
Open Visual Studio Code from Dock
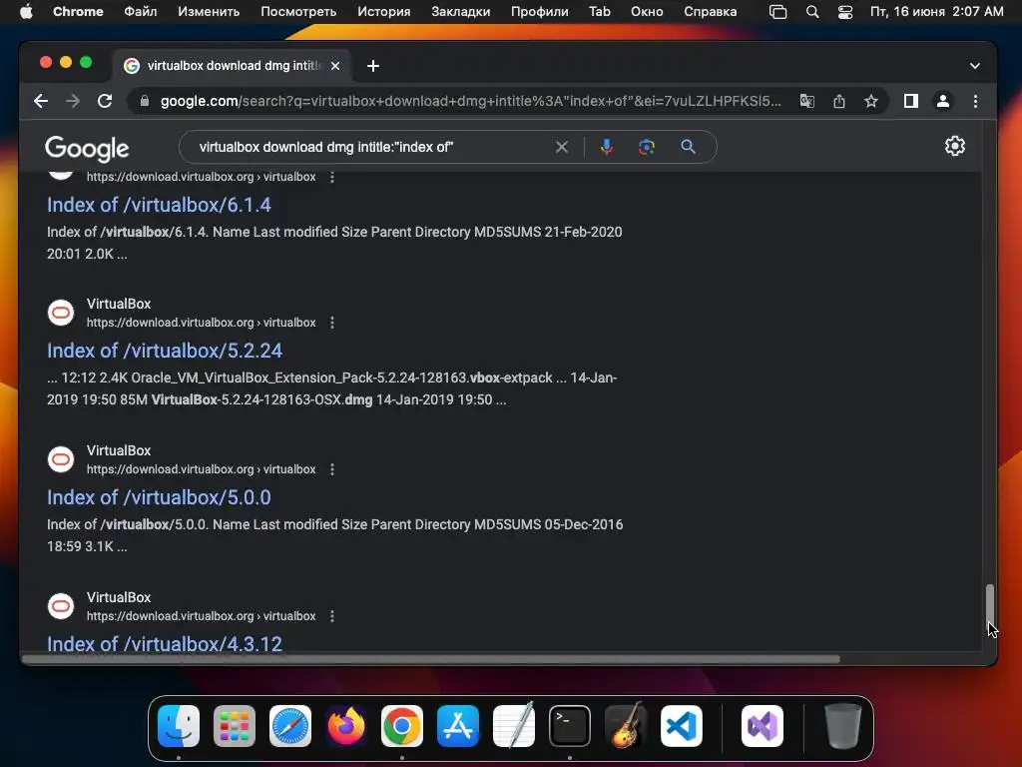tap(682, 725)
